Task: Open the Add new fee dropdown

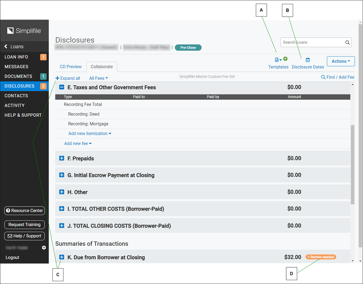Action: 78,144
